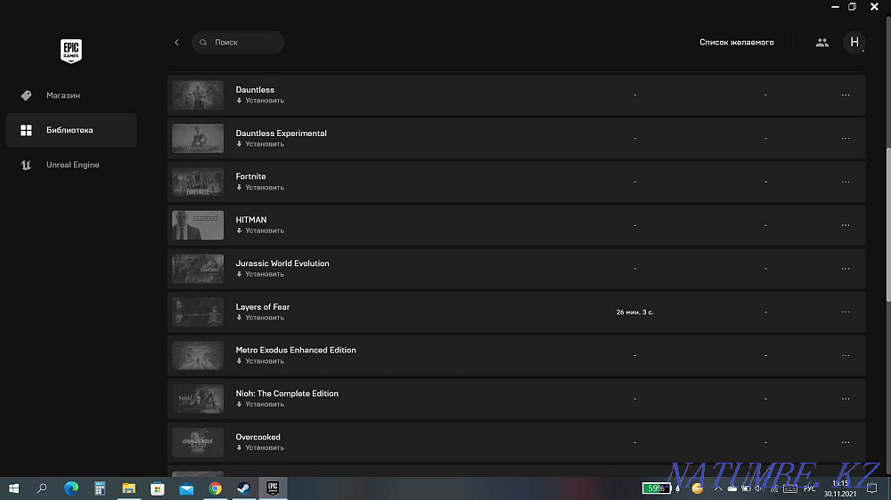891x500 pixels.
Task: Open the H profile avatar menu
Action: pyautogui.click(x=854, y=43)
